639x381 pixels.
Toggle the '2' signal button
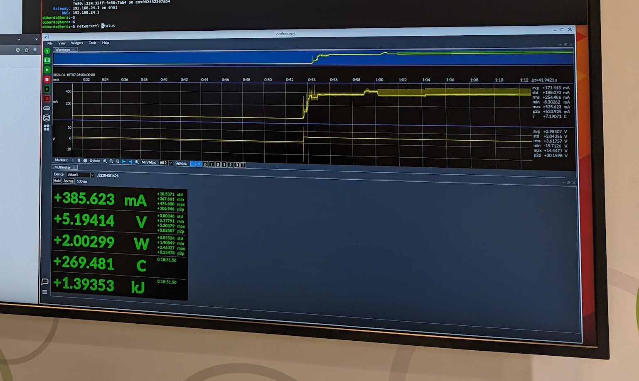click(x=230, y=165)
